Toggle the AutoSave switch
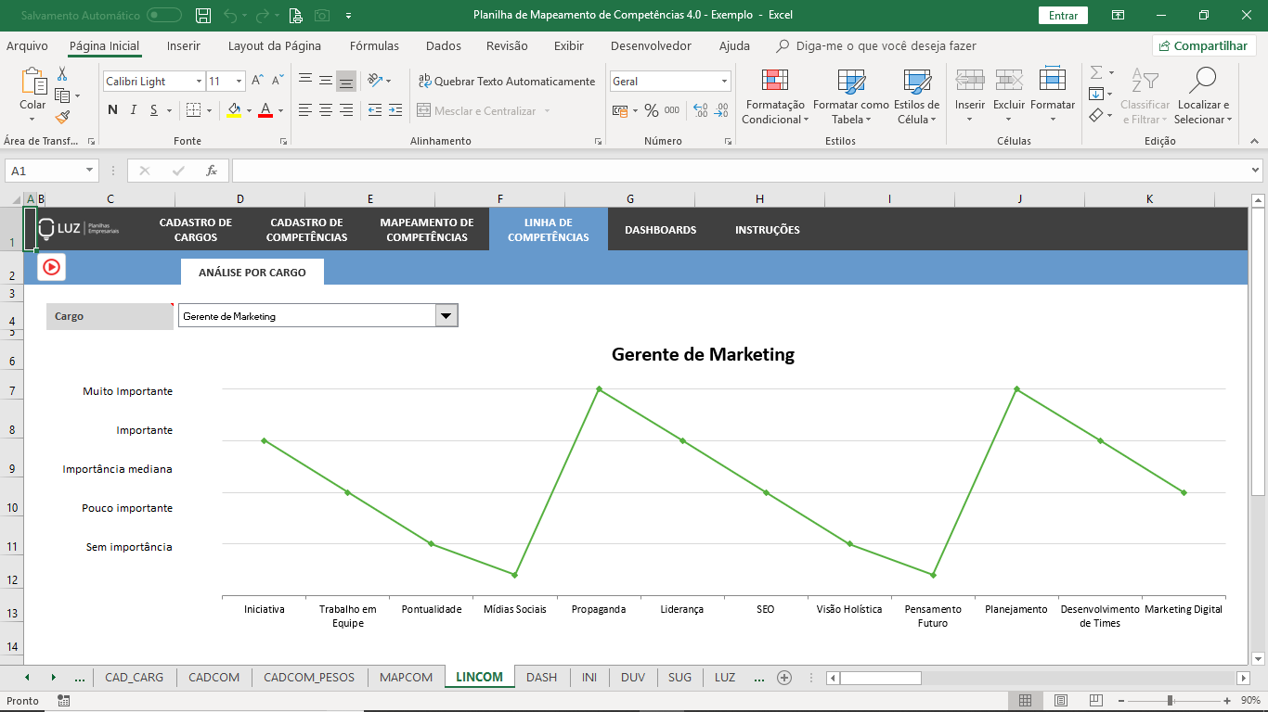Screen dimensions: 1268x712 click(x=164, y=16)
